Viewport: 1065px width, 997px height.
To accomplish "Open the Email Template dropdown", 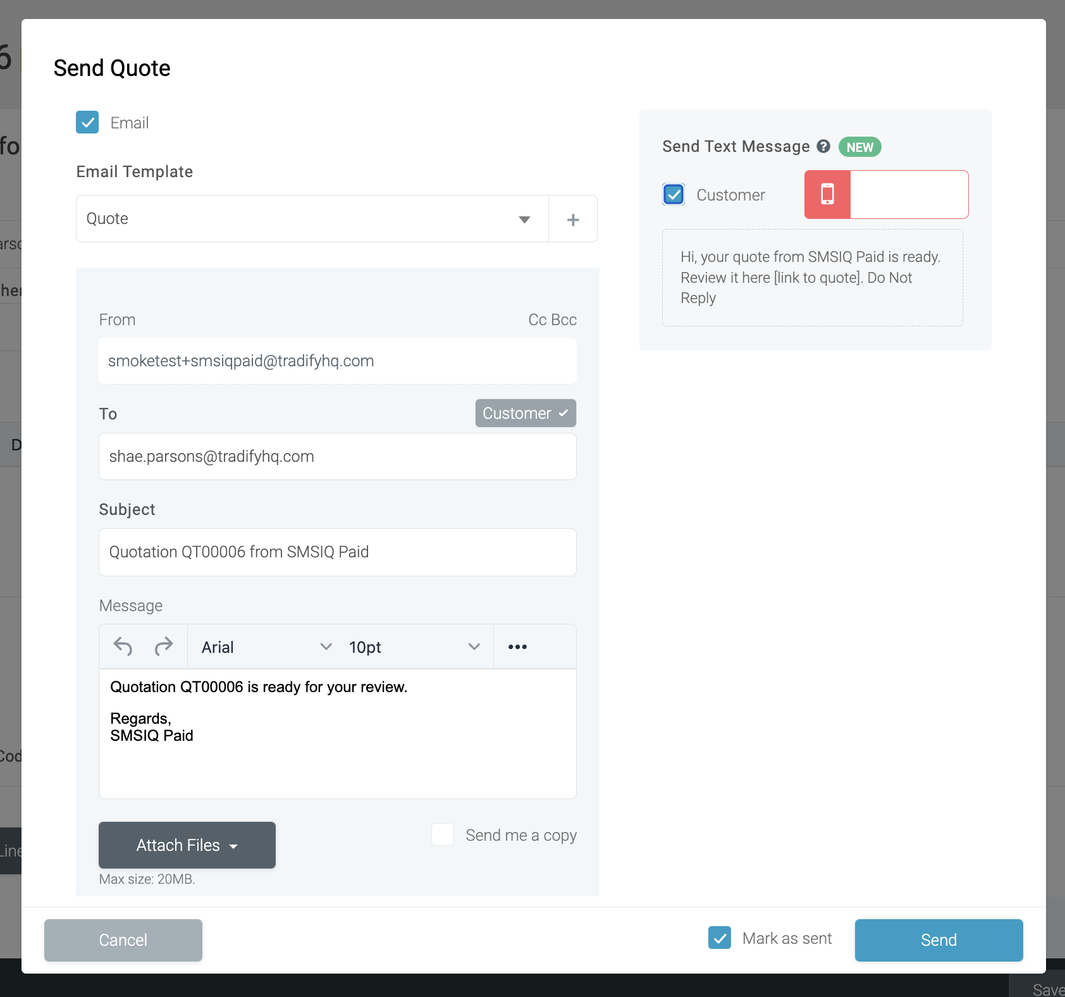I will click(524, 218).
